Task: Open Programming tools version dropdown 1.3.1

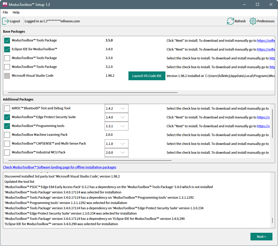Action: coord(116,126)
